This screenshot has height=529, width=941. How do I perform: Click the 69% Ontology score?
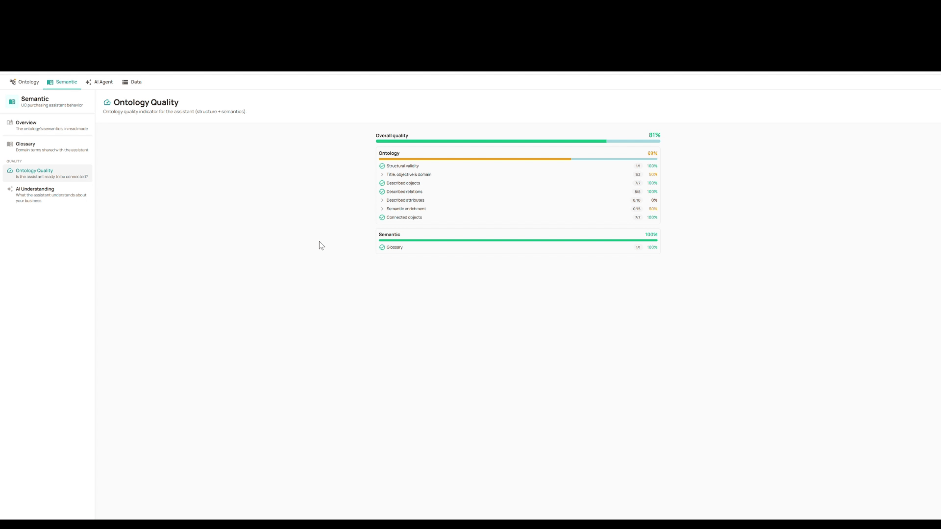click(x=652, y=153)
